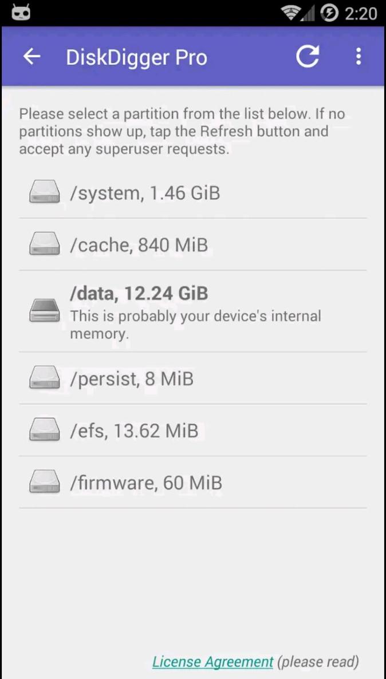Image resolution: width=386 pixels, height=679 pixels.
Task: Select the /system partition disk icon
Action: click(45, 192)
